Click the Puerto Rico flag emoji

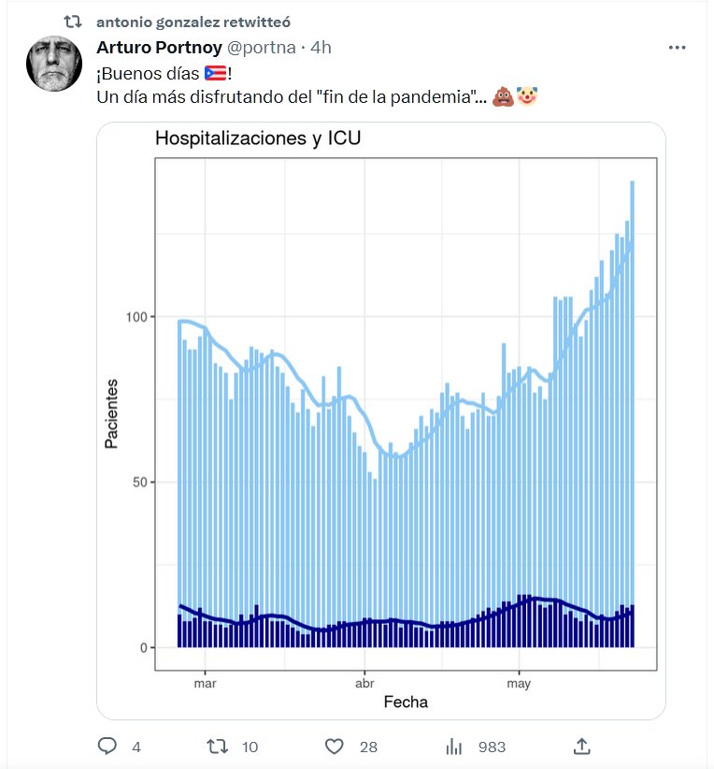tap(215, 74)
